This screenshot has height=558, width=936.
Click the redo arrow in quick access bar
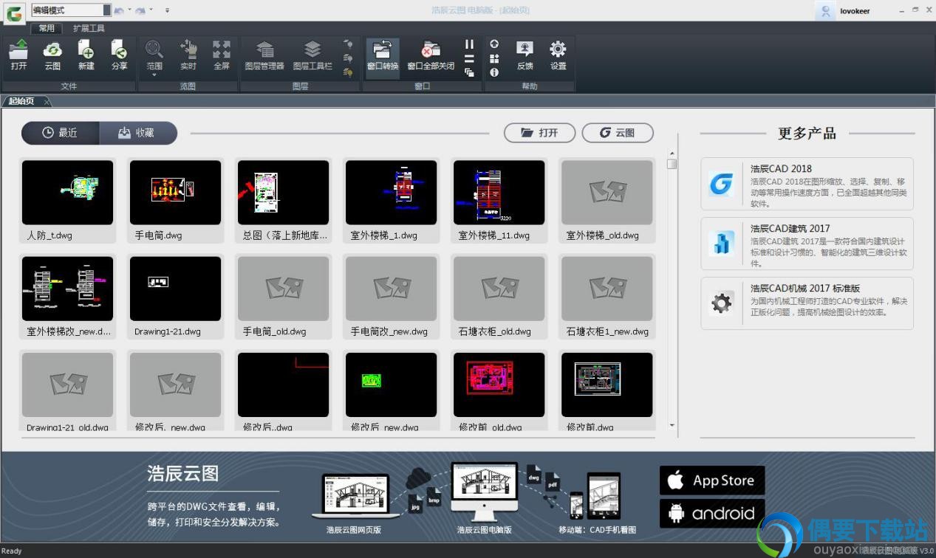coord(140,10)
